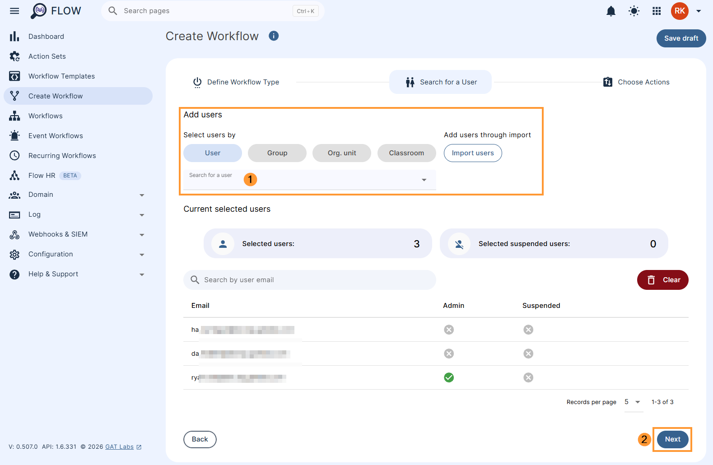This screenshot has width=713, height=465.
Task: Click the info icon beside Create Workflow
Action: (x=274, y=36)
